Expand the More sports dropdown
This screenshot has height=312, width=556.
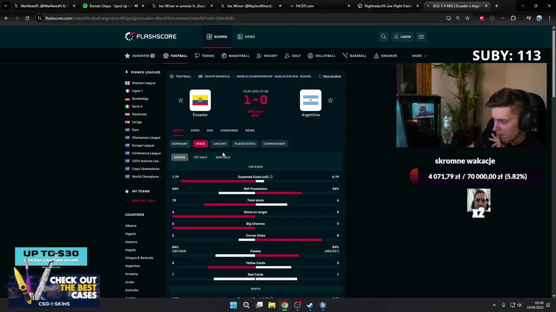point(420,56)
